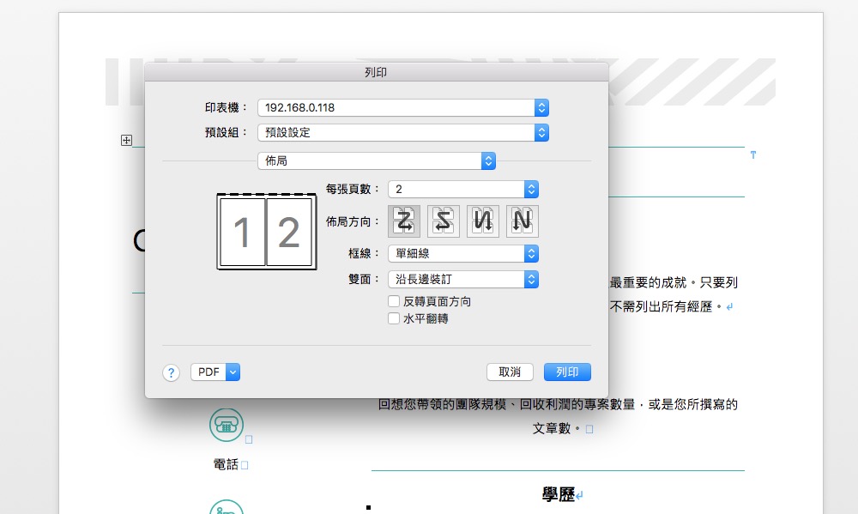
Task: Select the first Z-pattern layout direction icon
Action: pos(404,221)
